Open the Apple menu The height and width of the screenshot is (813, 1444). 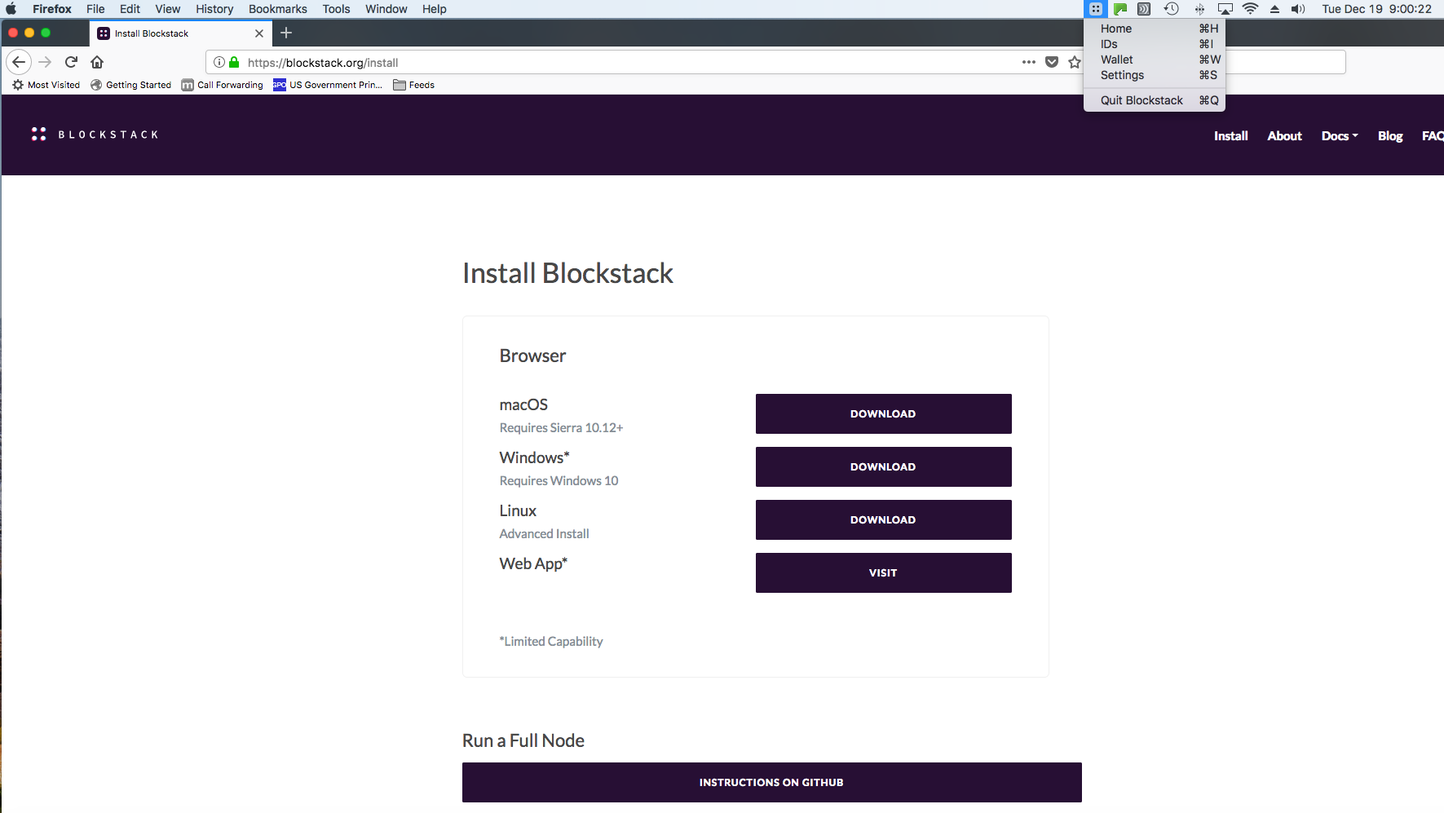(11, 9)
